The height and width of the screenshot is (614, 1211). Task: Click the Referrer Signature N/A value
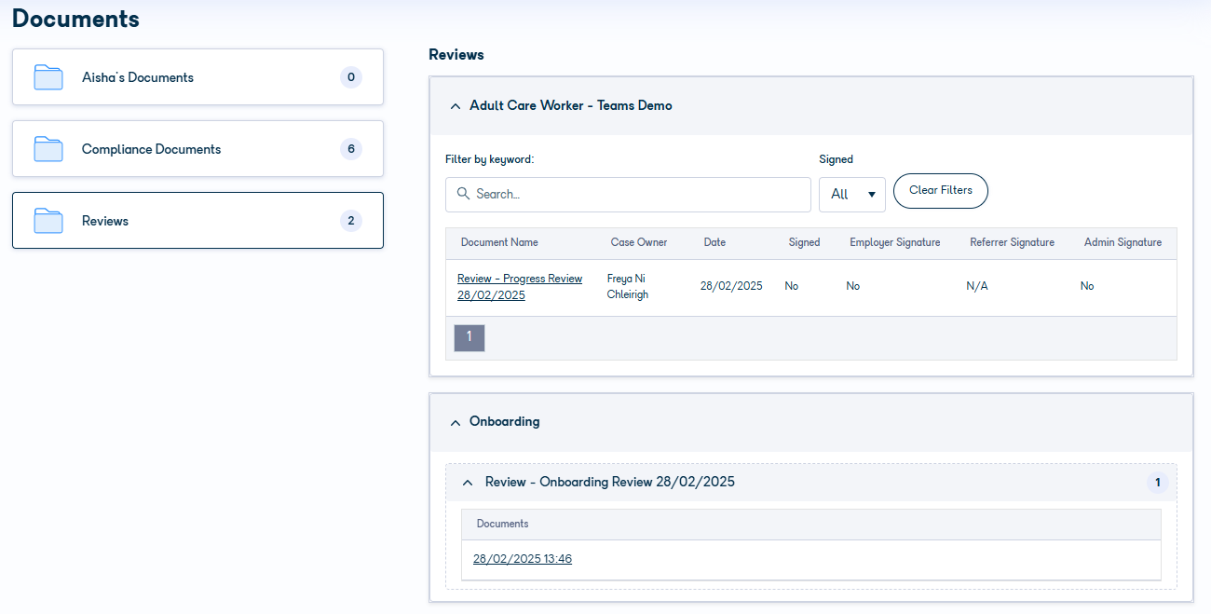pos(977,286)
